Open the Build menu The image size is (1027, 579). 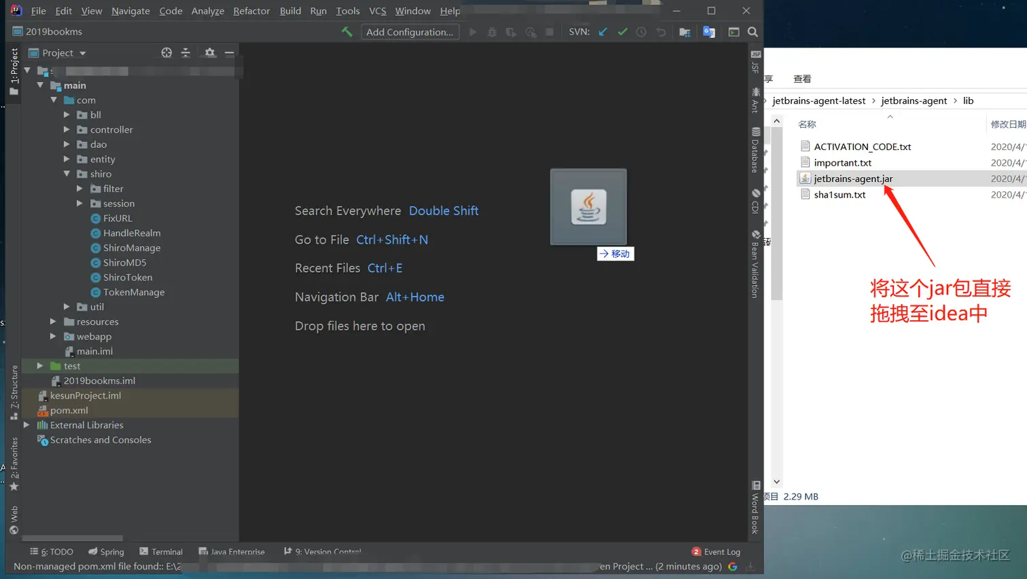tap(290, 11)
